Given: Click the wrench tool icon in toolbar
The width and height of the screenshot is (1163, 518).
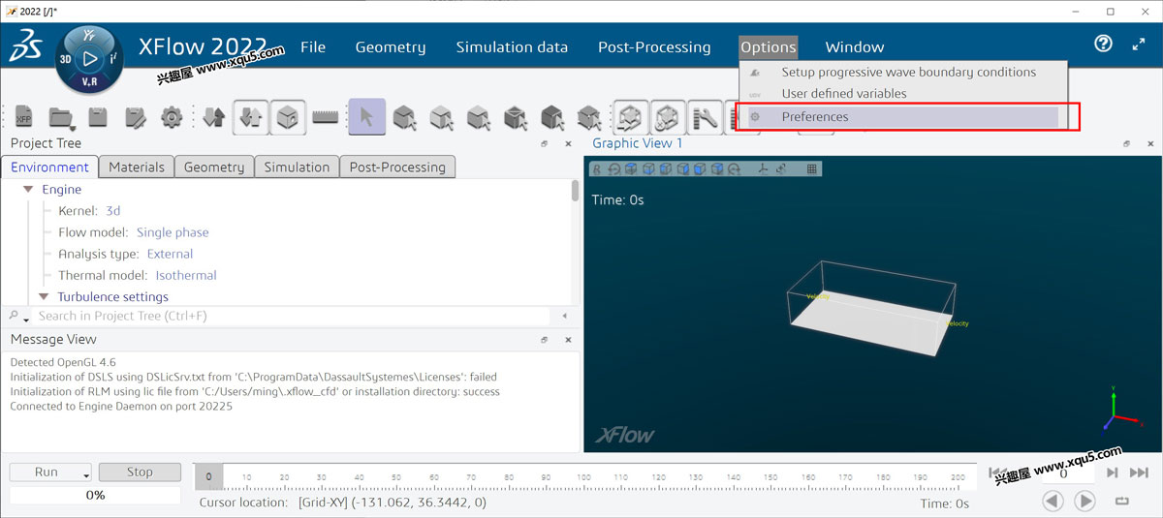Looking at the screenshot, I should [705, 118].
